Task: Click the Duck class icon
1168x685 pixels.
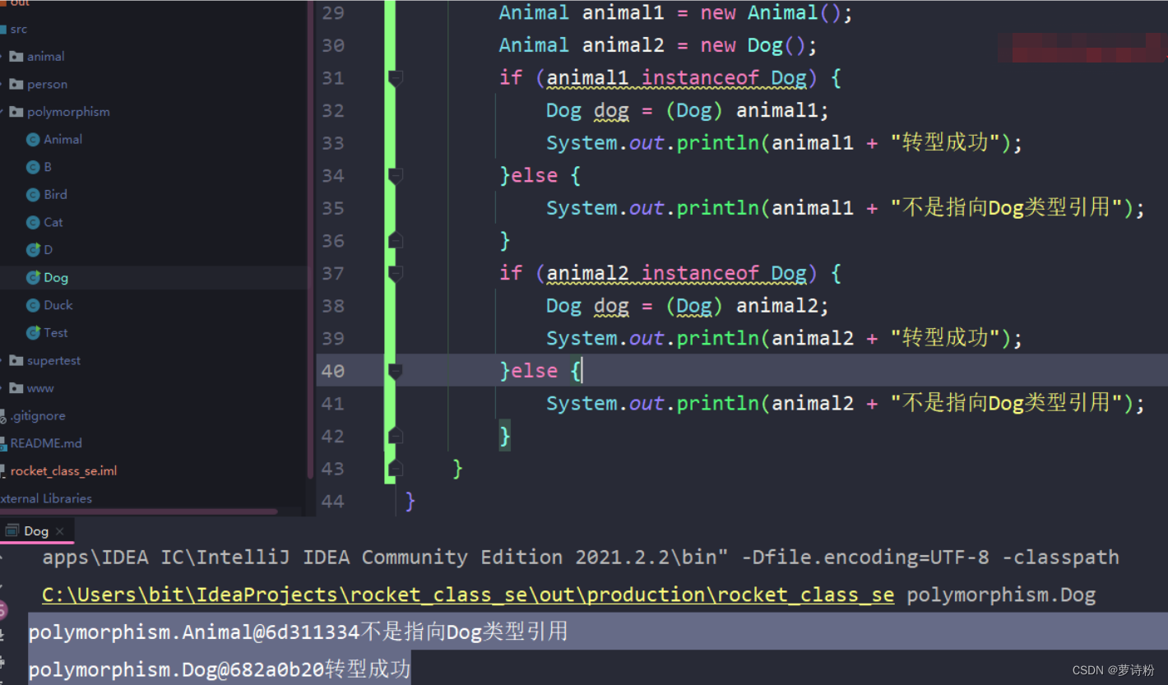Action: (x=33, y=305)
